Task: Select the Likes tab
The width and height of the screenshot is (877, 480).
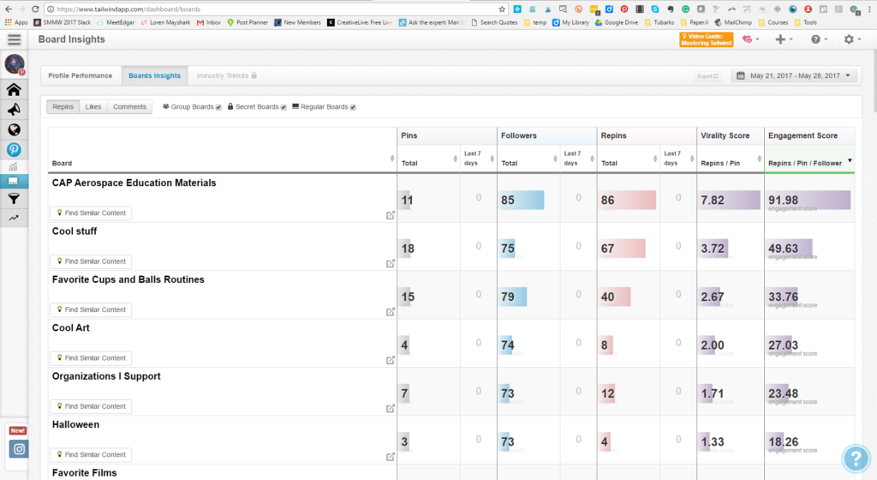Action: click(x=93, y=107)
